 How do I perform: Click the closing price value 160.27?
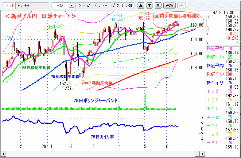[232, 30]
